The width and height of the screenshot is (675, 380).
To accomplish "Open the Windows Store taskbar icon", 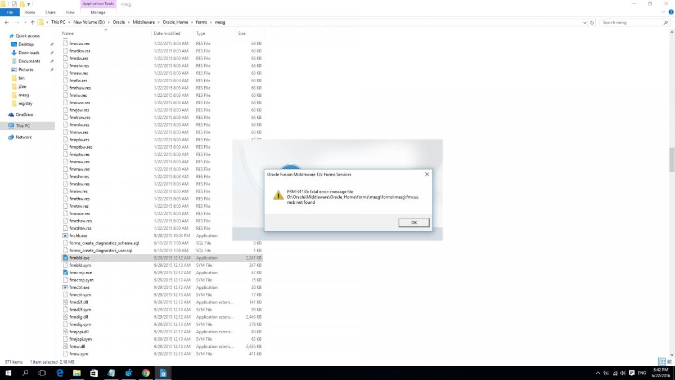I will tap(94, 373).
